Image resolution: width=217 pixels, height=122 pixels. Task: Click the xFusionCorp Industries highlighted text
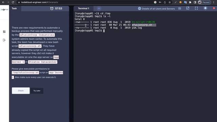37,35
